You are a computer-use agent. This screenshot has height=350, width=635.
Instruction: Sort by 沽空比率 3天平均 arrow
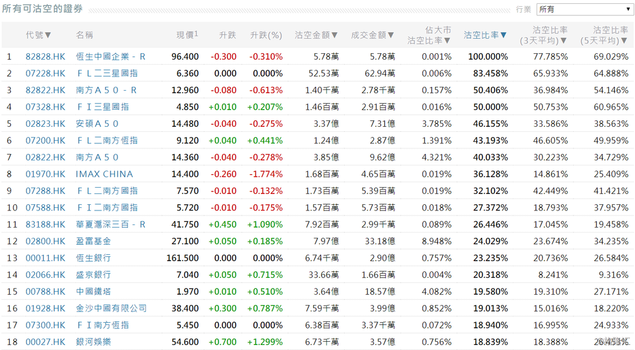[x=563, y=41]
